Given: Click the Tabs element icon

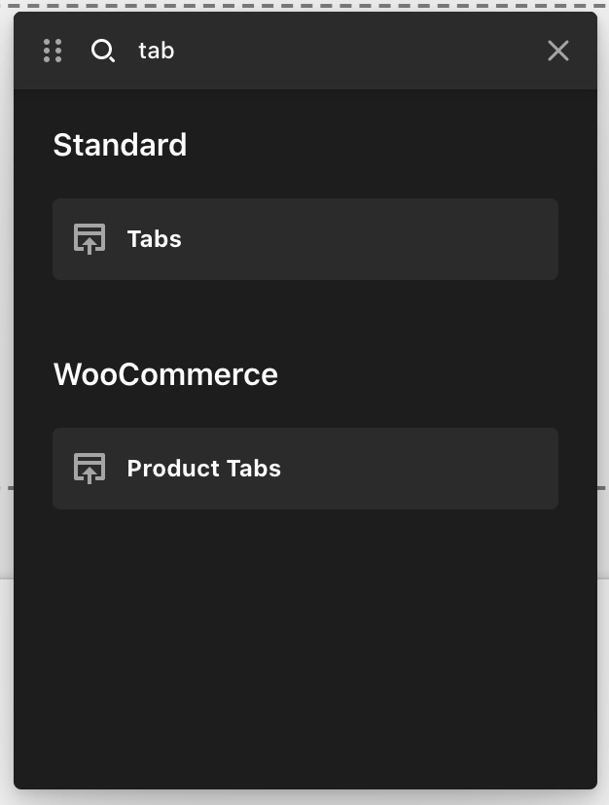Looking at the screenshot, I should point(90,239).
